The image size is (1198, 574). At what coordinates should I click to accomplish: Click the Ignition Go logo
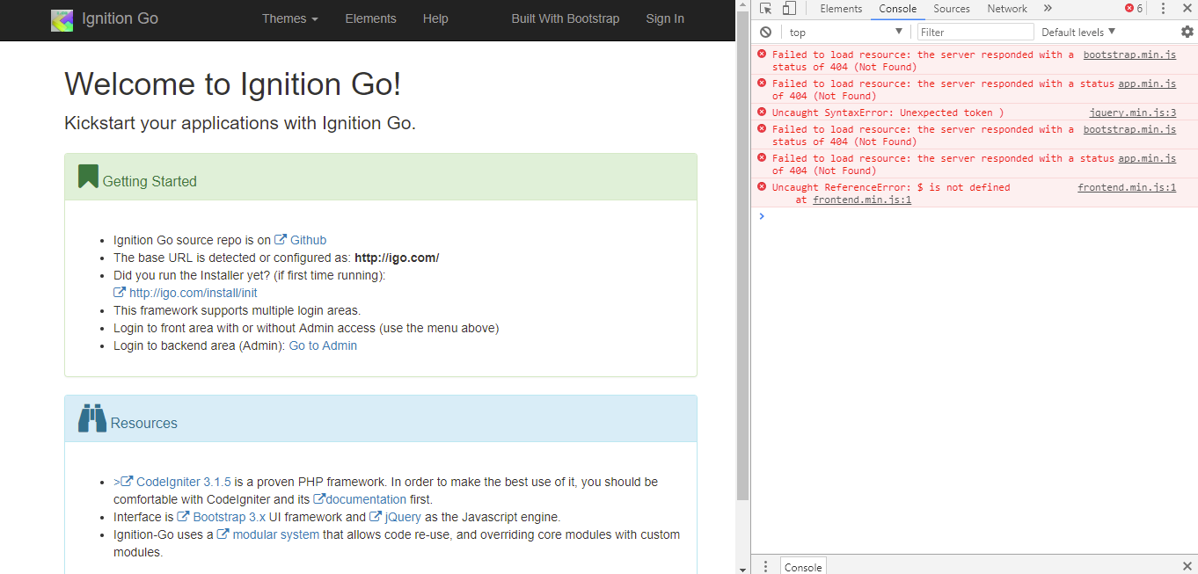62,18
